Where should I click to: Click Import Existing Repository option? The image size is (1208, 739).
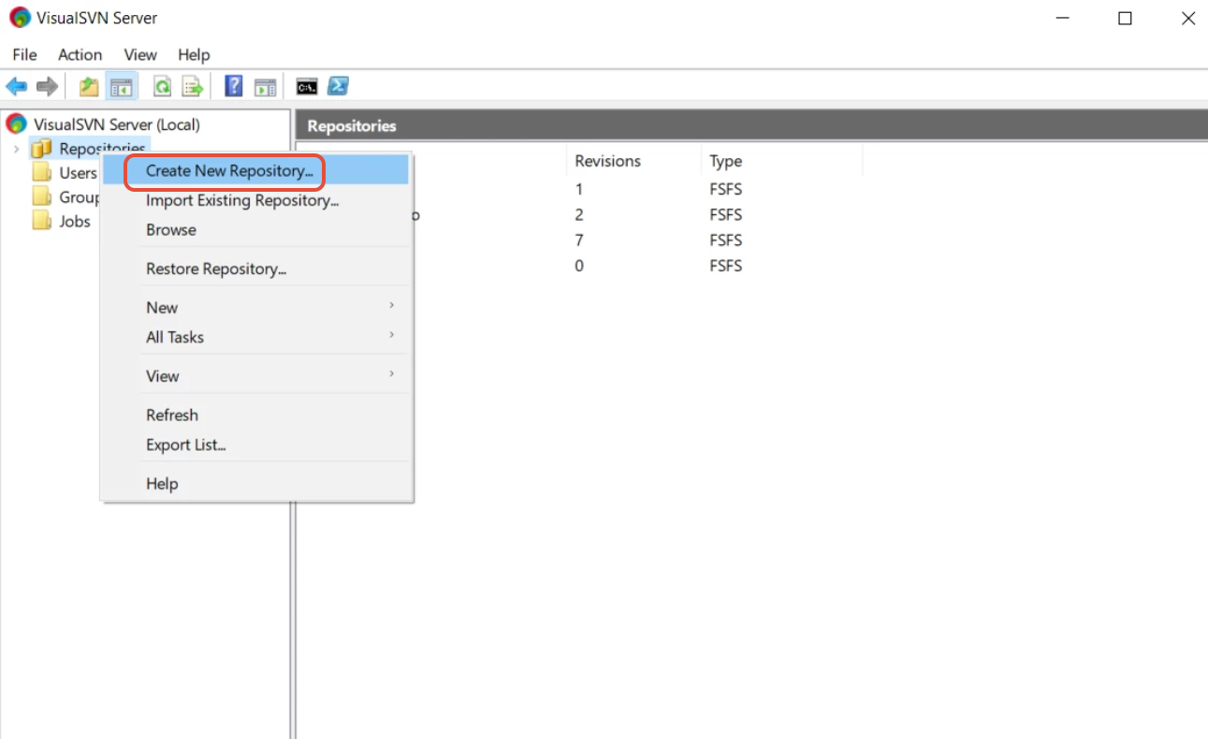pyautogui.click(x=241, y=200)
